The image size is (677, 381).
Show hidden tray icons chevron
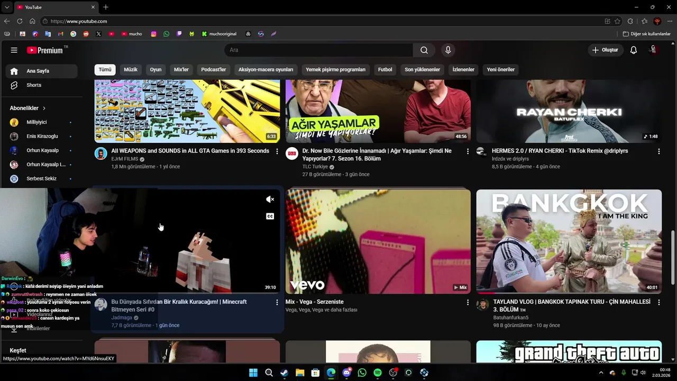601,373
